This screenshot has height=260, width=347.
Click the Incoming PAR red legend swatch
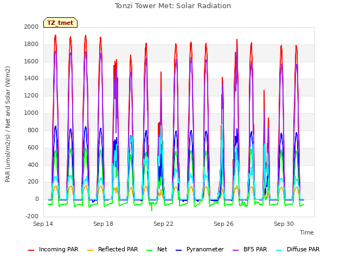pyautogui.click(x=31, y=250)
